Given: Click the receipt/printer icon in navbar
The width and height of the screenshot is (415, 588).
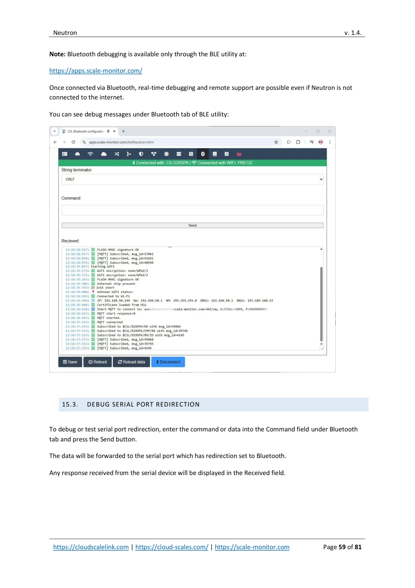Looking at the screenshot, I should (215, 154).
